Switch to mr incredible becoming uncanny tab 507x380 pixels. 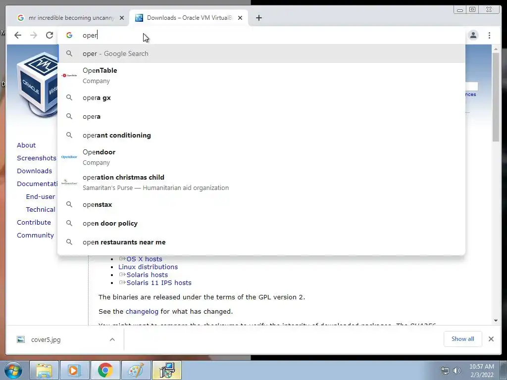click(x=71, y=18)
